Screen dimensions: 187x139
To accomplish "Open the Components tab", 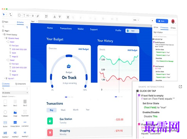I will coord(20,84).
